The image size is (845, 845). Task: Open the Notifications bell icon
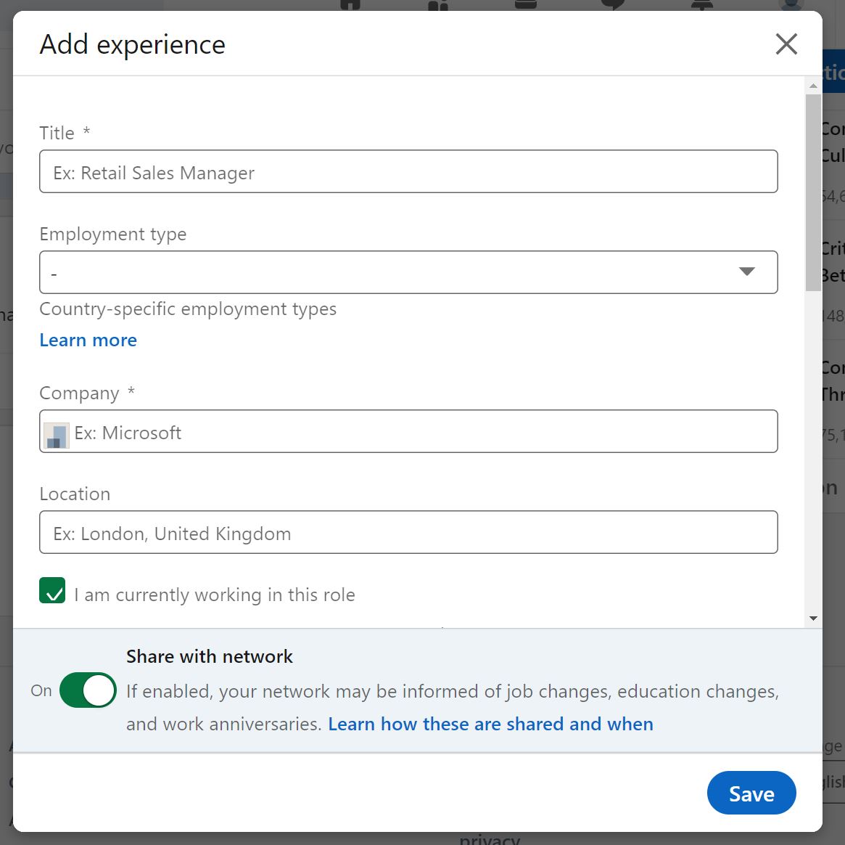[701, 4]
